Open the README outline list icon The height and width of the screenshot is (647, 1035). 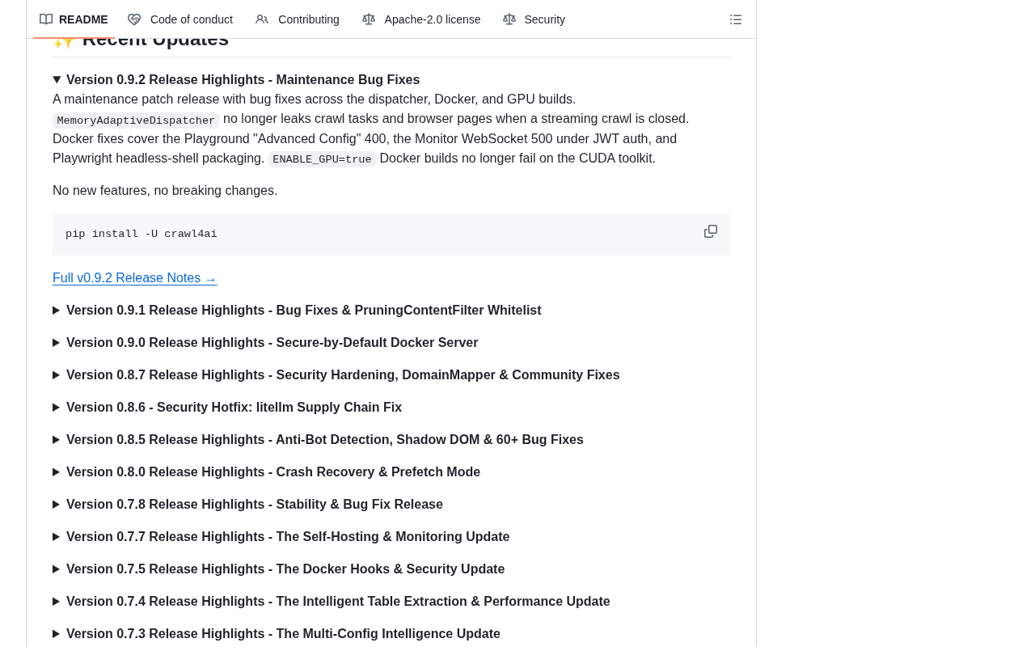point(736,19)
